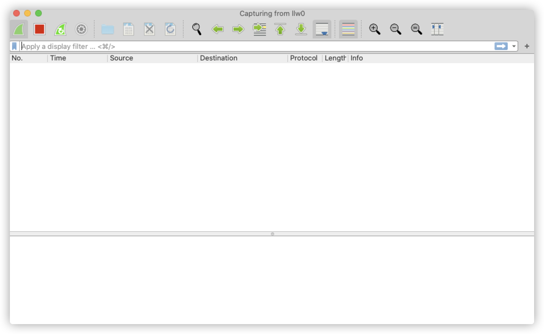The width and height of the screenshot is (544, 334).
Task: Jump to the last packet
Action: [x=301, y=29]
